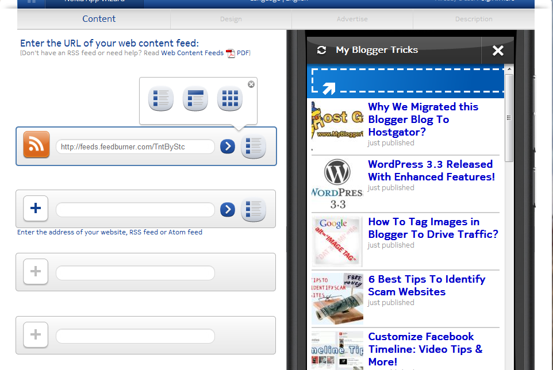Open the Web Content Feeds help link

192,53
